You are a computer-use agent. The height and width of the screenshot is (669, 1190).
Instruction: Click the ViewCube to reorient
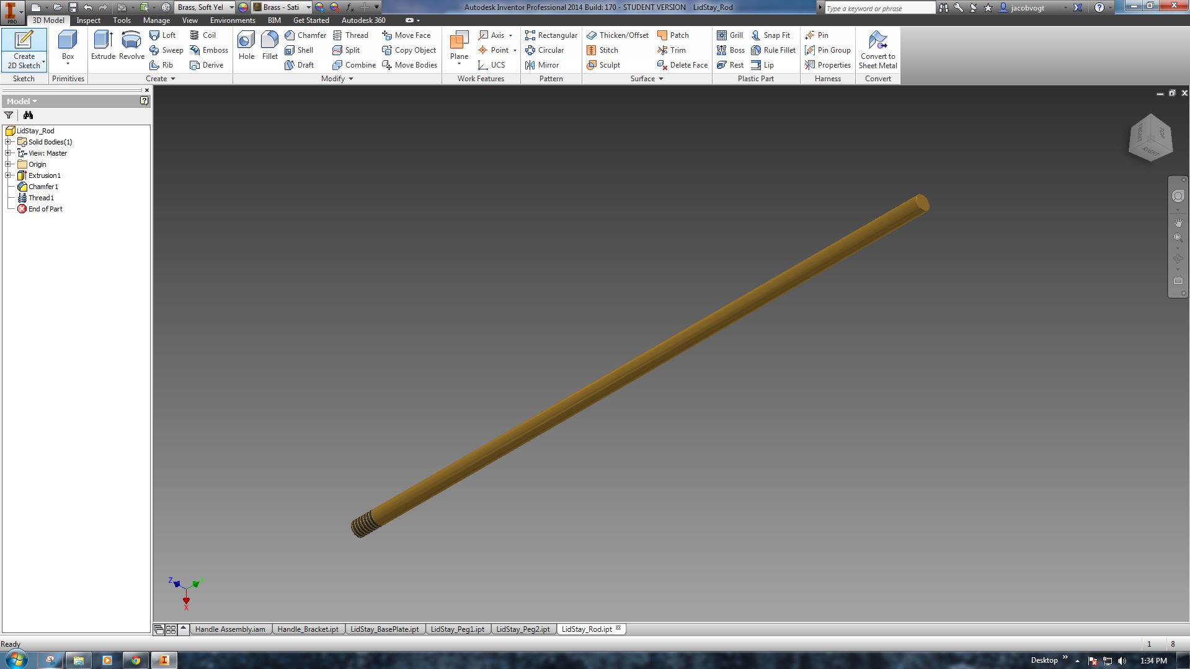click(1150, 137)
